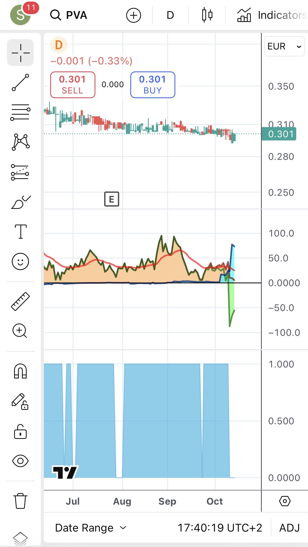Select the text annotation tool
The image size is (308, 547).
20,232
